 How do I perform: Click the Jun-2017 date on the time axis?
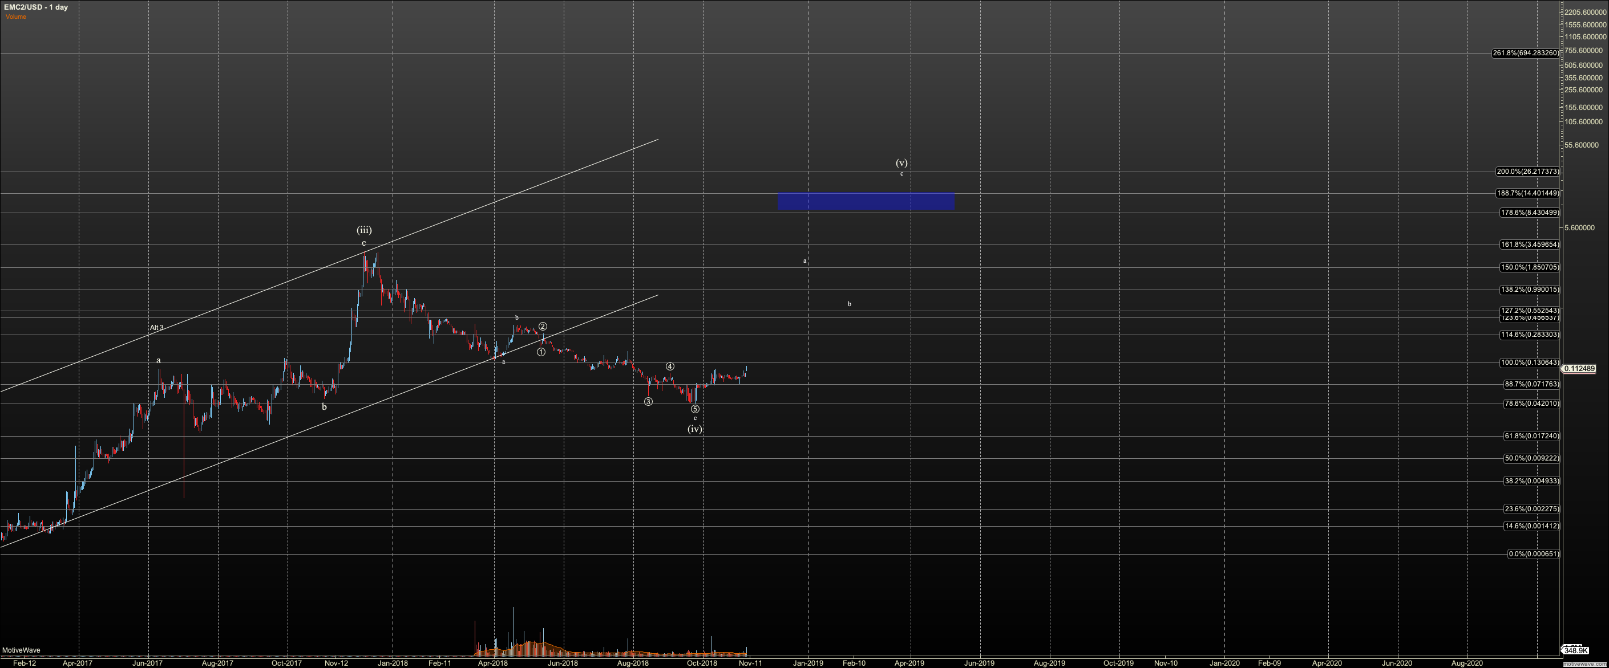[148, 663]
